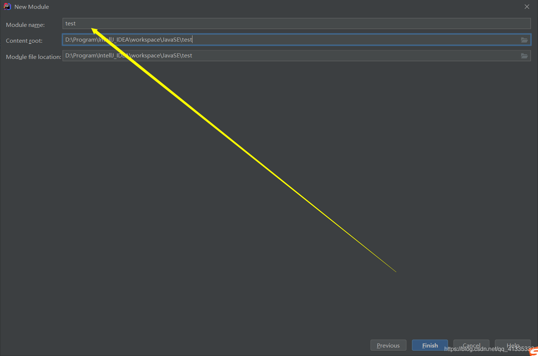
Task: Go back with the Previous button
Action: point(388,345)
